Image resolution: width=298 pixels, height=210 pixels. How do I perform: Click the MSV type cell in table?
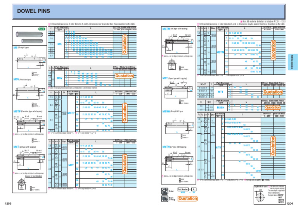[59, 78]
